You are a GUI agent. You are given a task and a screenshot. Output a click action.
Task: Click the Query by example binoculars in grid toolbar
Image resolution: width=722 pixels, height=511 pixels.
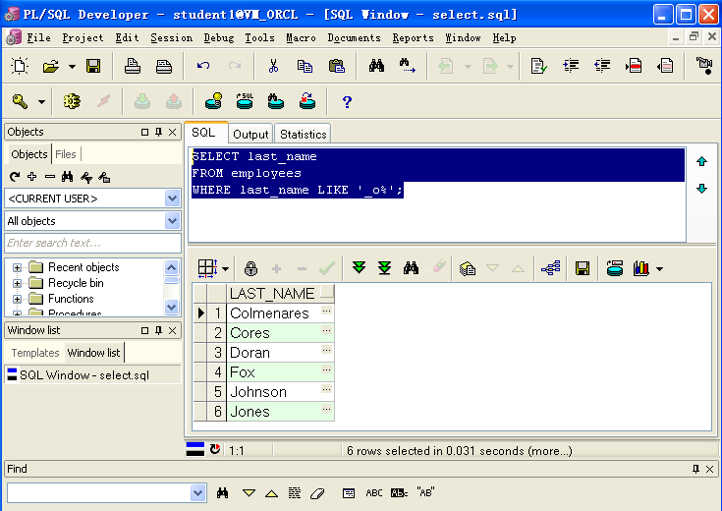pyautogui.click(x=411, y=267)
